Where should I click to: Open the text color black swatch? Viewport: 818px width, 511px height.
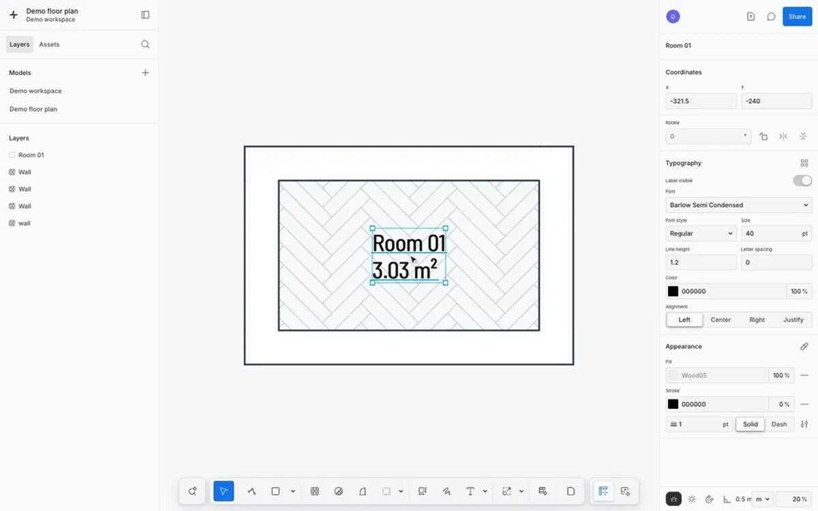coord(673,292)
